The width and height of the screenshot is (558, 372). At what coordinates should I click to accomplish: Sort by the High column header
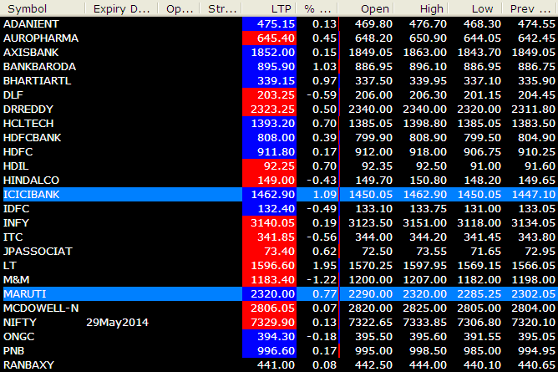[x=421, y=8]
